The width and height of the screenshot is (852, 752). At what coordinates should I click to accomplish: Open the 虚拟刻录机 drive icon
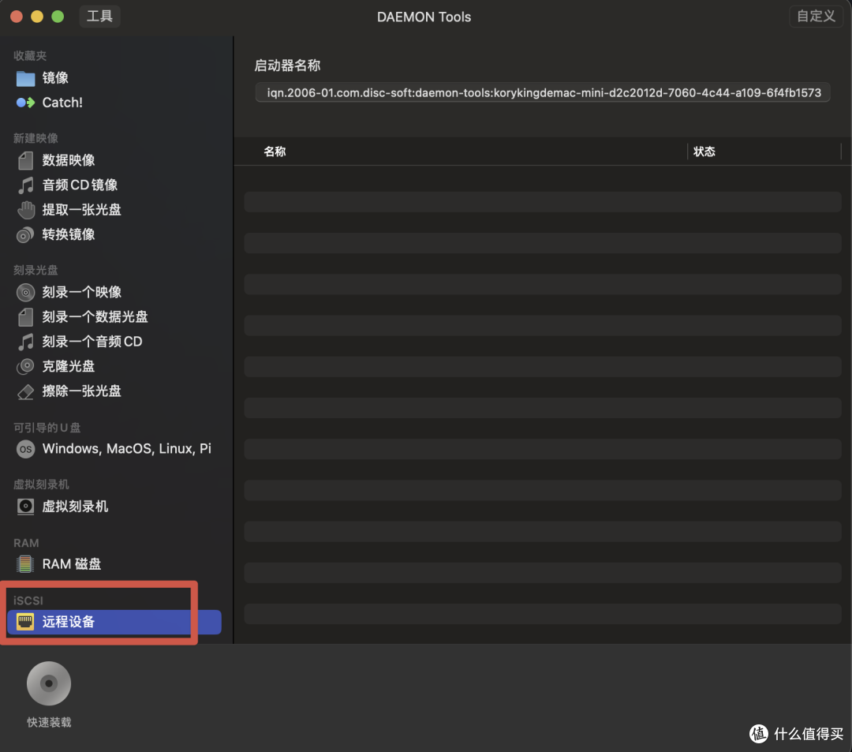(25, 507)
